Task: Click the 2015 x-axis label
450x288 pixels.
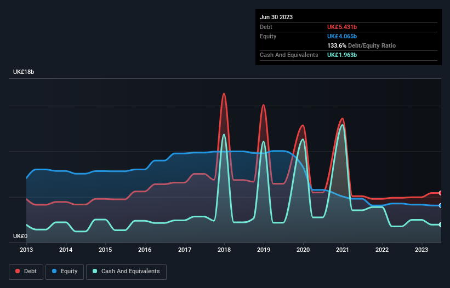Action: coord(105,250)
